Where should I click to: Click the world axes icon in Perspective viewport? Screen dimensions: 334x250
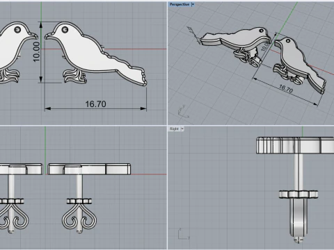click(183, 112)
